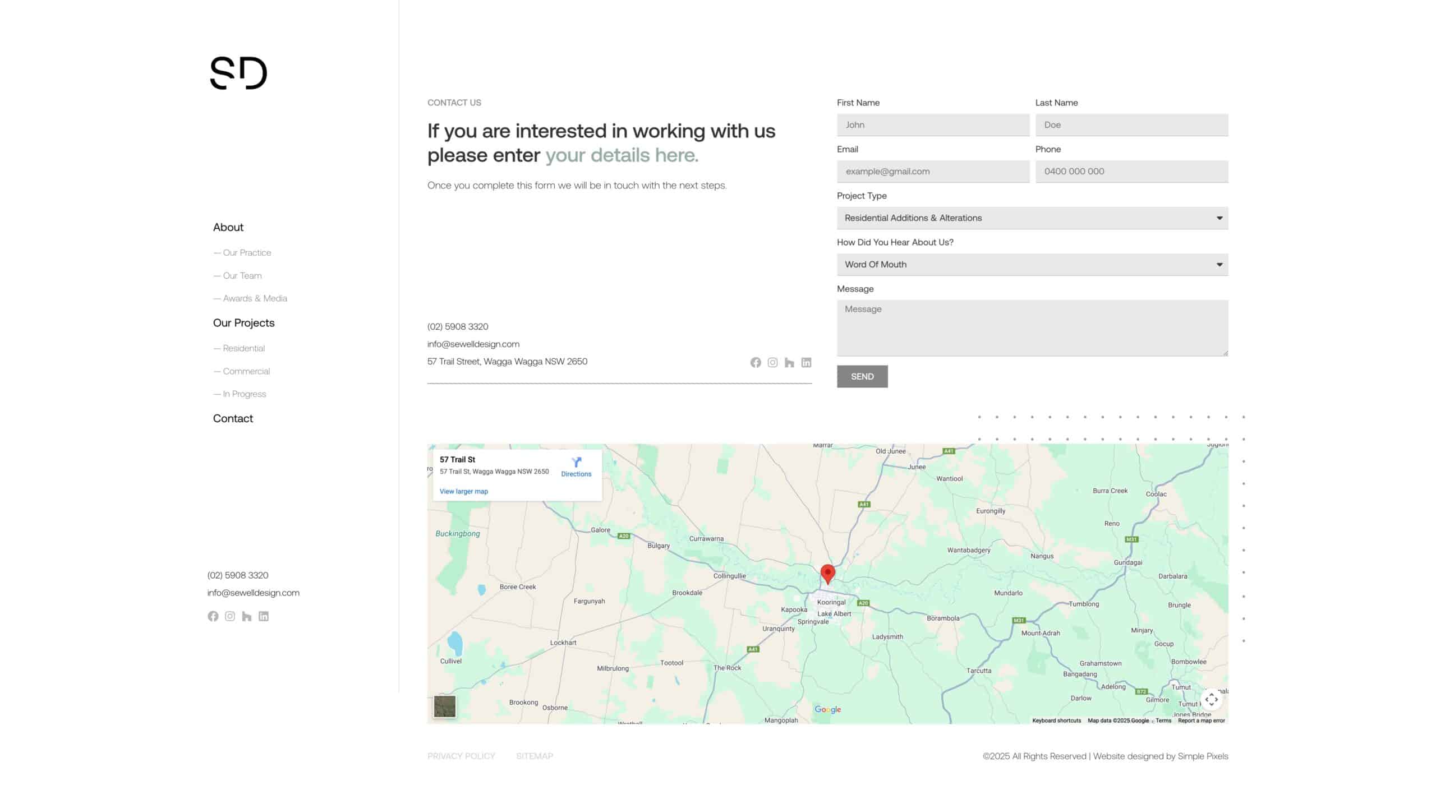Screen dimensions: 1436x799
Task: Go to Our Team page
Action: pos(242,275)
